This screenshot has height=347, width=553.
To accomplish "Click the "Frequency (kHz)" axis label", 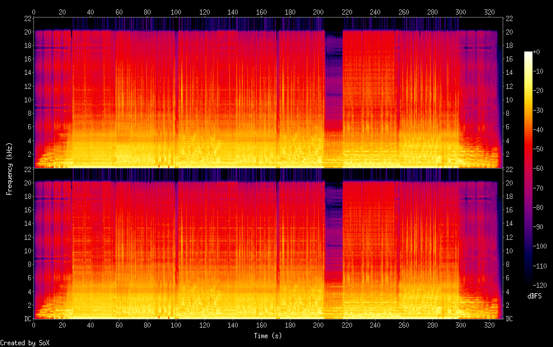I will (x=10, y=169).
